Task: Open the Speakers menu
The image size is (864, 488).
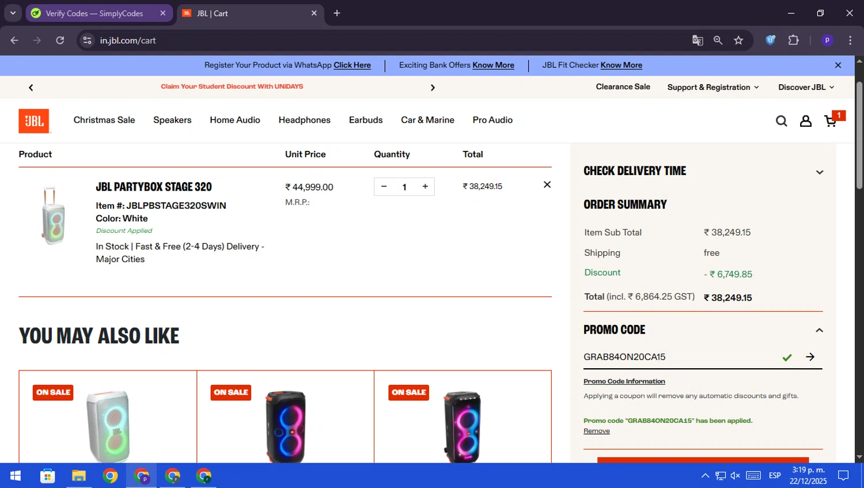Action: (x=172, y=120)
